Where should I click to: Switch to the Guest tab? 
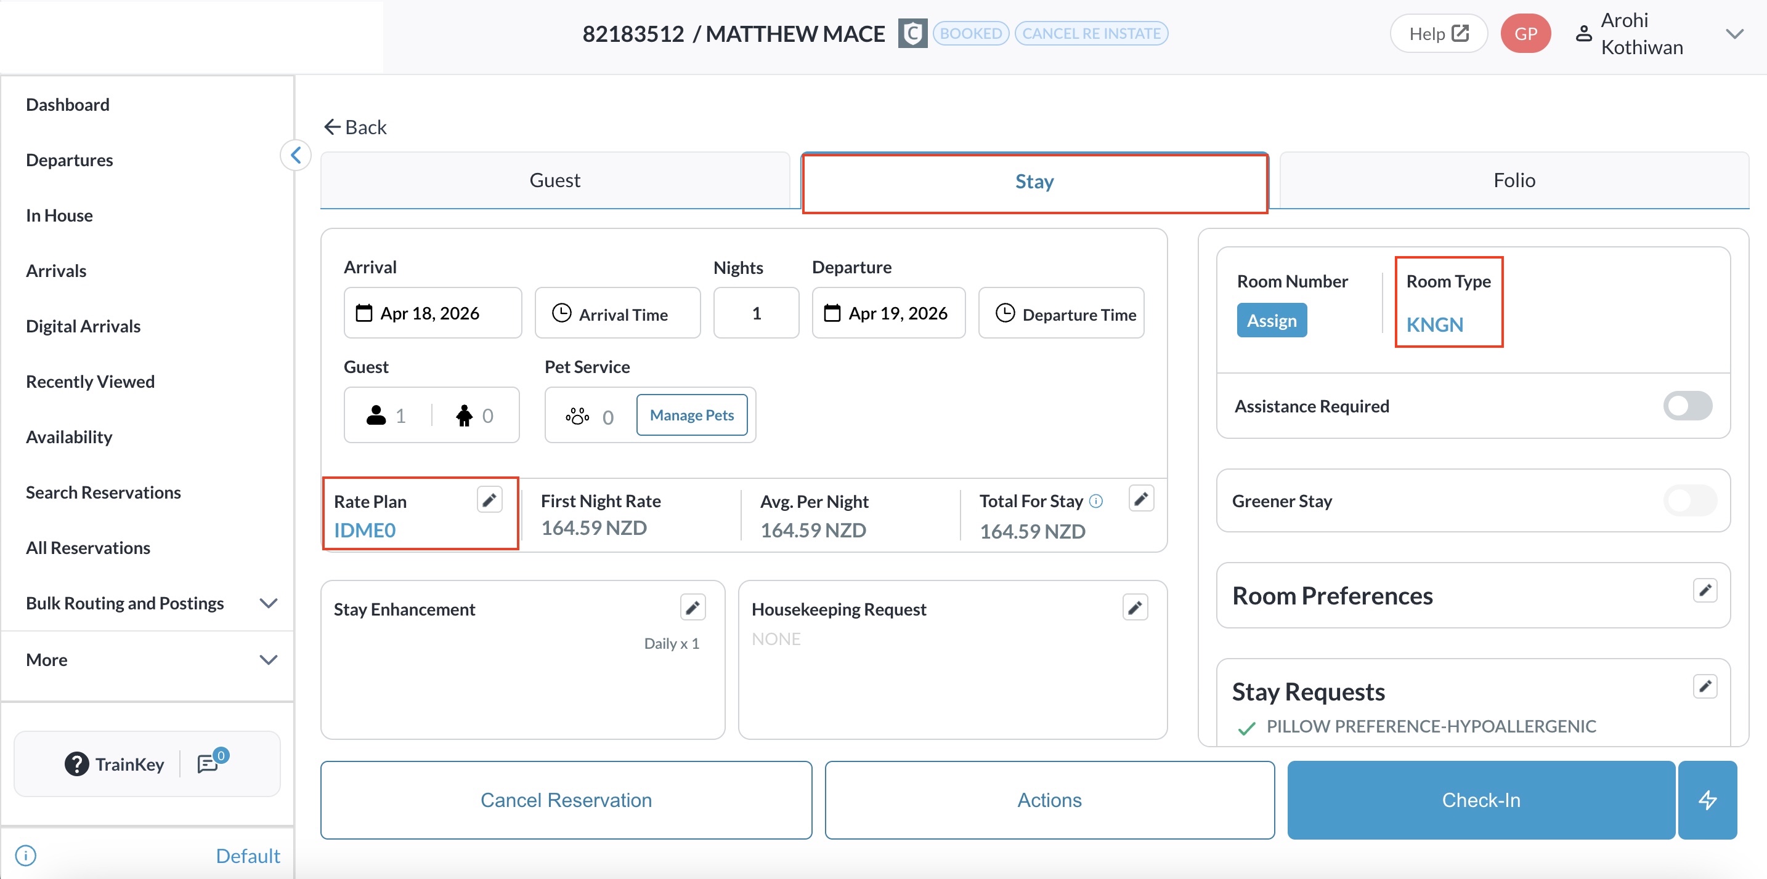pos(555,180)
